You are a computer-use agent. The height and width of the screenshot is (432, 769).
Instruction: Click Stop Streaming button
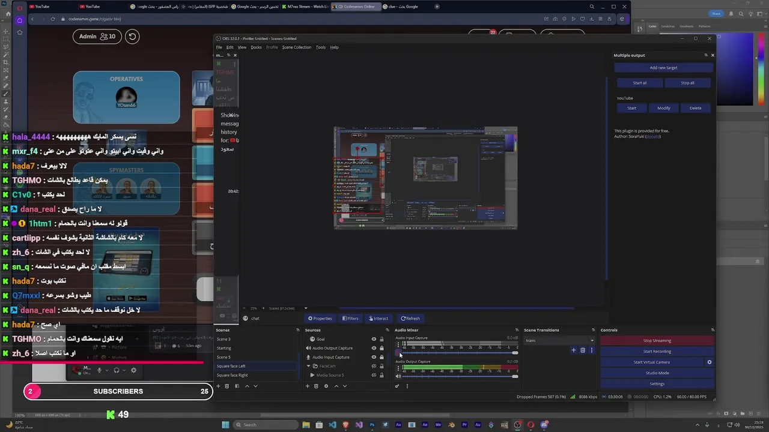point(657,341)
